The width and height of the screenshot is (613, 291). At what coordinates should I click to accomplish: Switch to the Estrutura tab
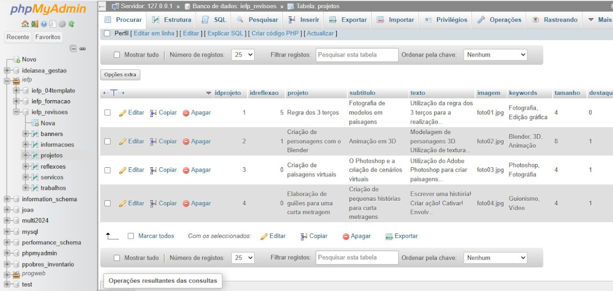pos(172,20)
